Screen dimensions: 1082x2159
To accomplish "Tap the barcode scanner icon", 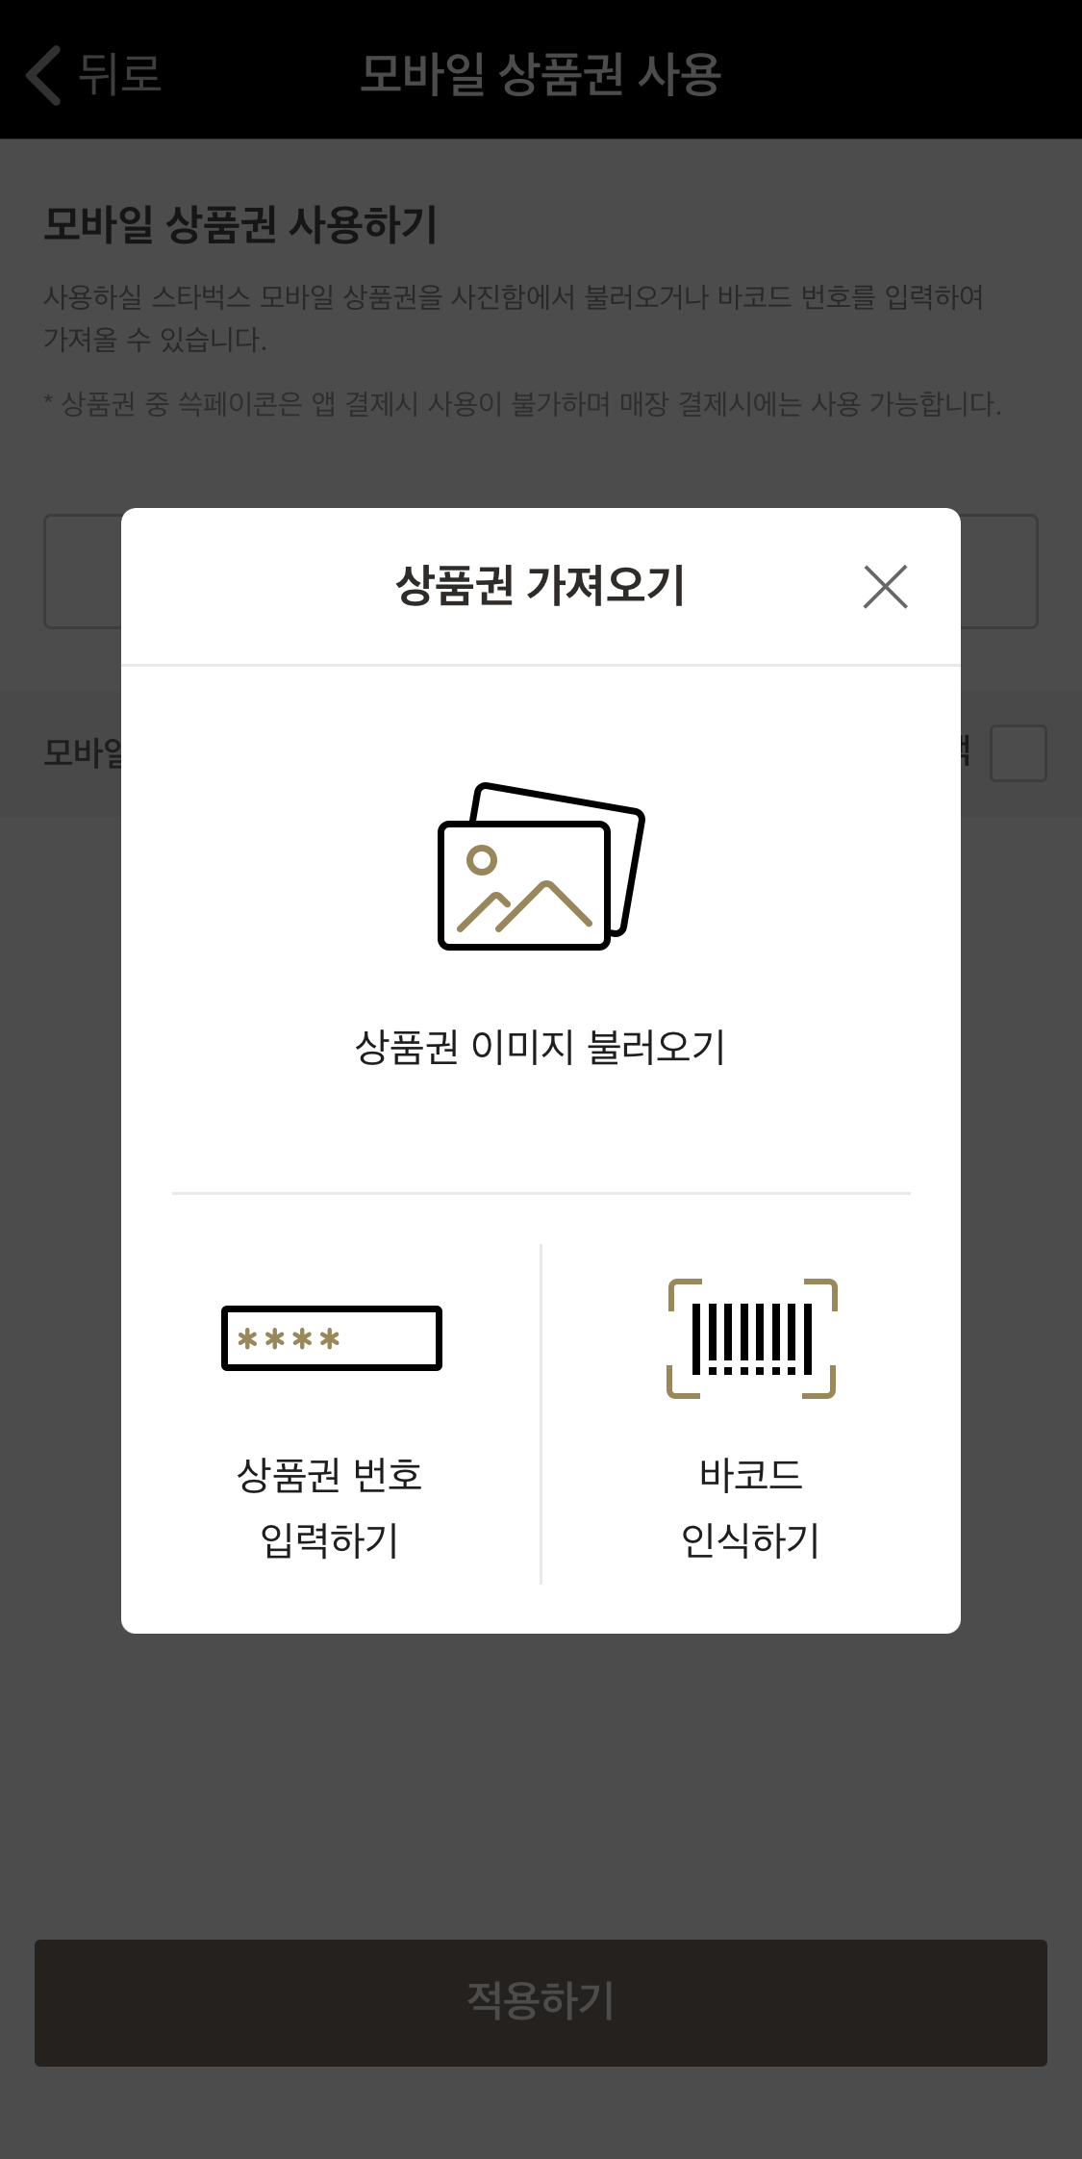I will [751, 1337].
